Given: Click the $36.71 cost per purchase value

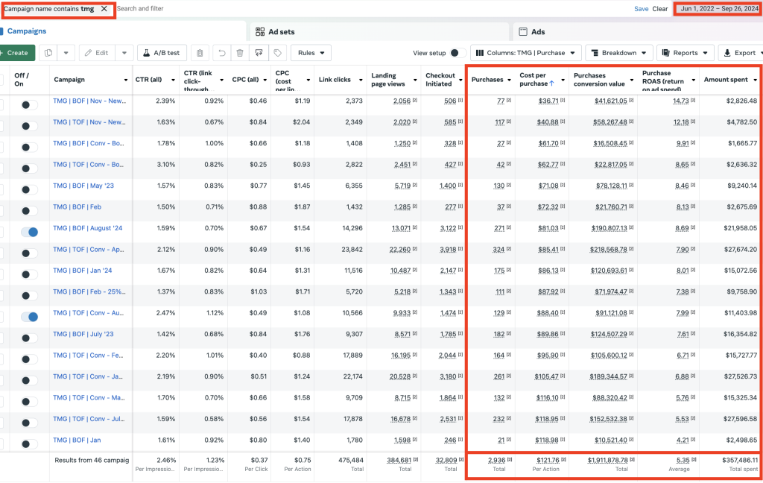Looking at the screenshot, I should [x=548, y=101].
